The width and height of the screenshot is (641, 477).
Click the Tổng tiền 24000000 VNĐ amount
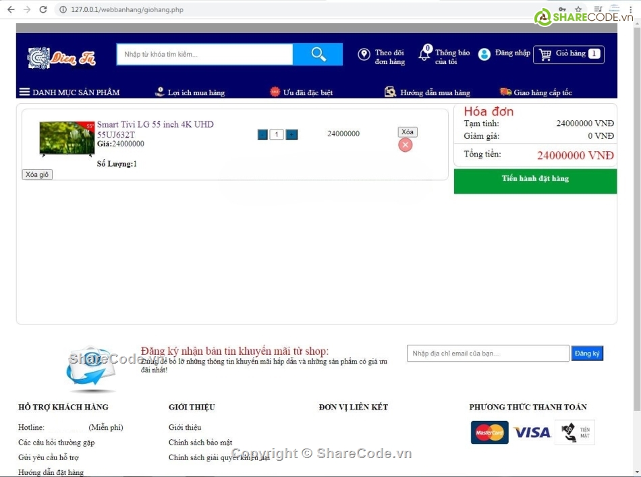(x=575, y=155)
